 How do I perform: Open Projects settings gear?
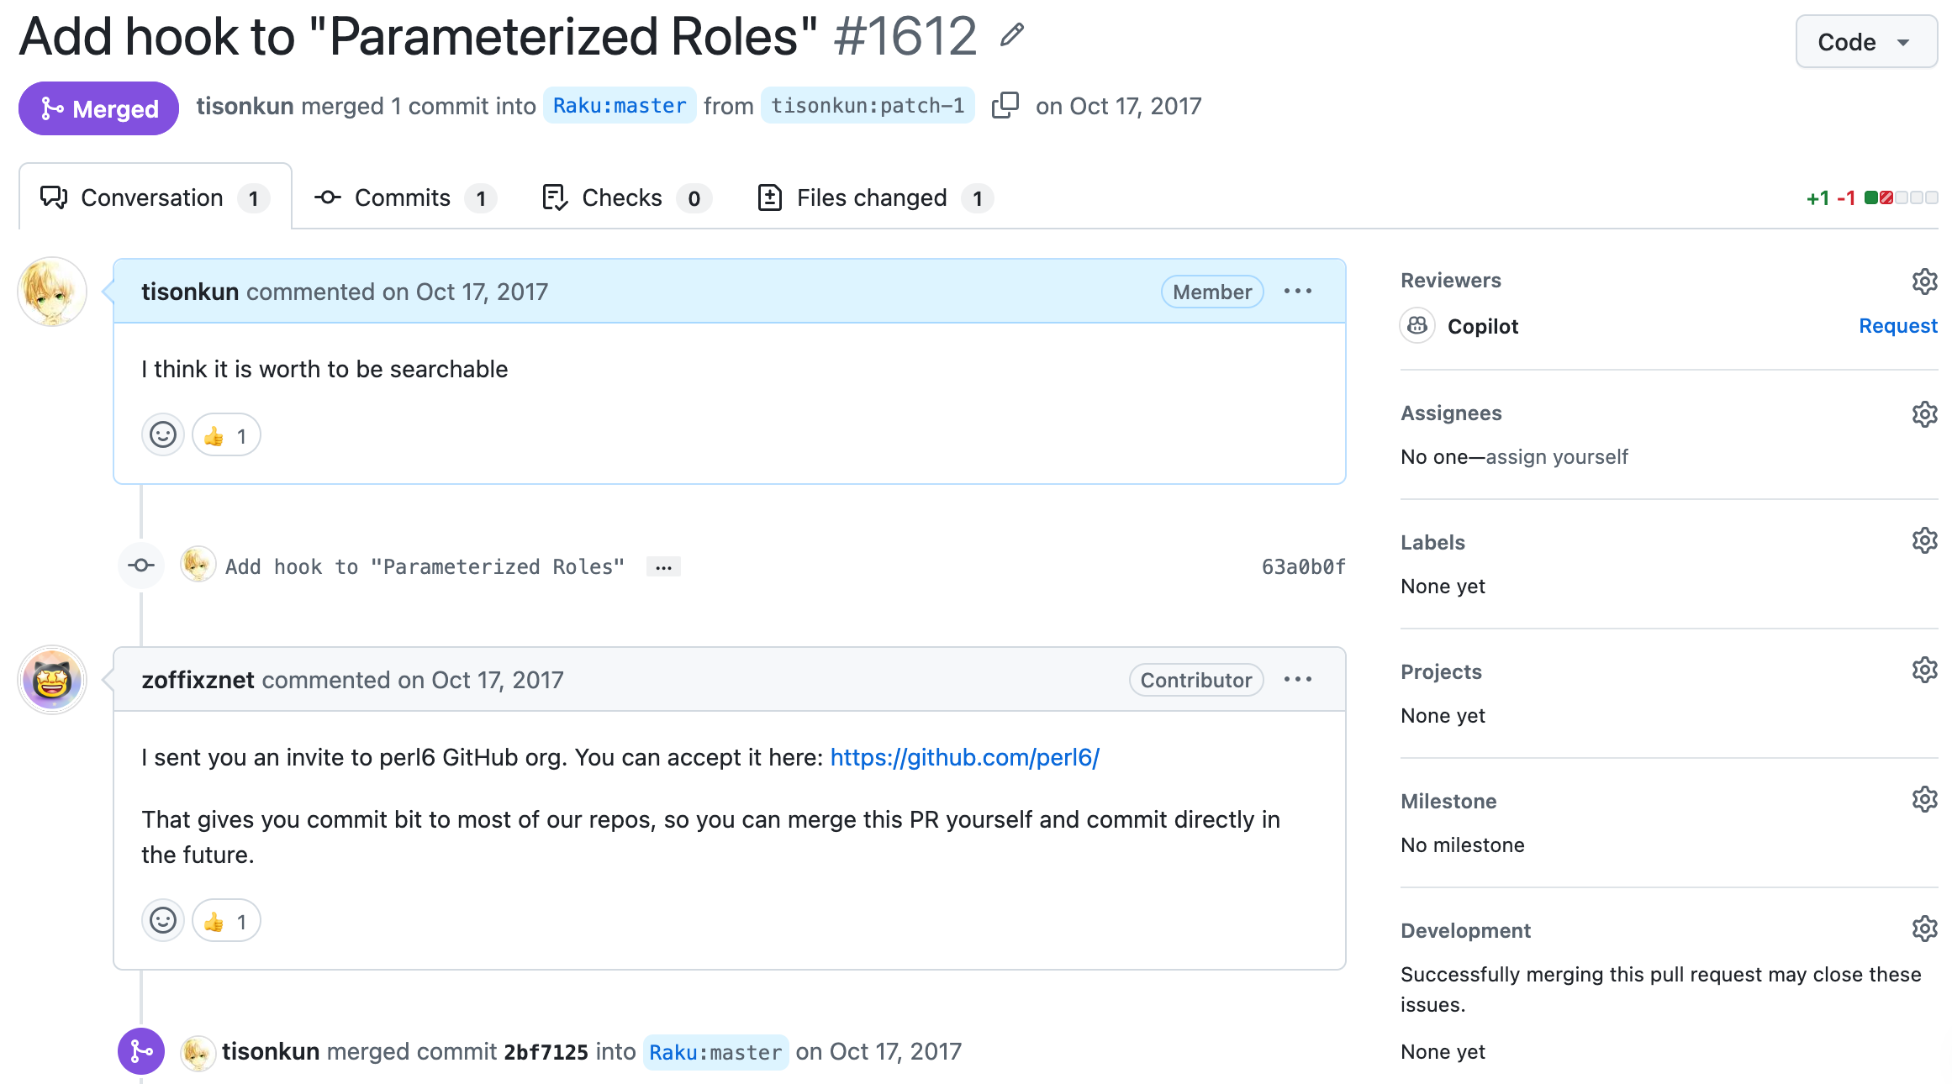click(1924, 670)
